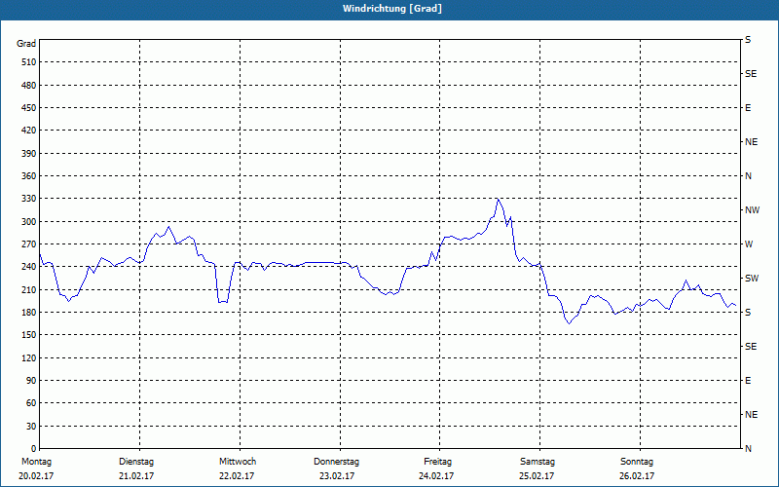Image resolution: width=779 pixels, height=487 pixels.
Task: Select the 120 degree axis label
Action: coord(29,357)
